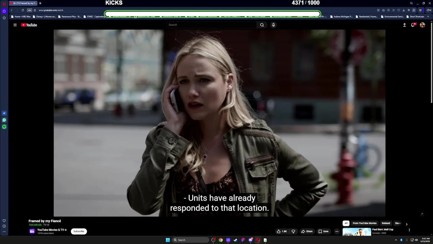
Task: Click the YouTube search magnifier button
Action: tap(262, 25)
